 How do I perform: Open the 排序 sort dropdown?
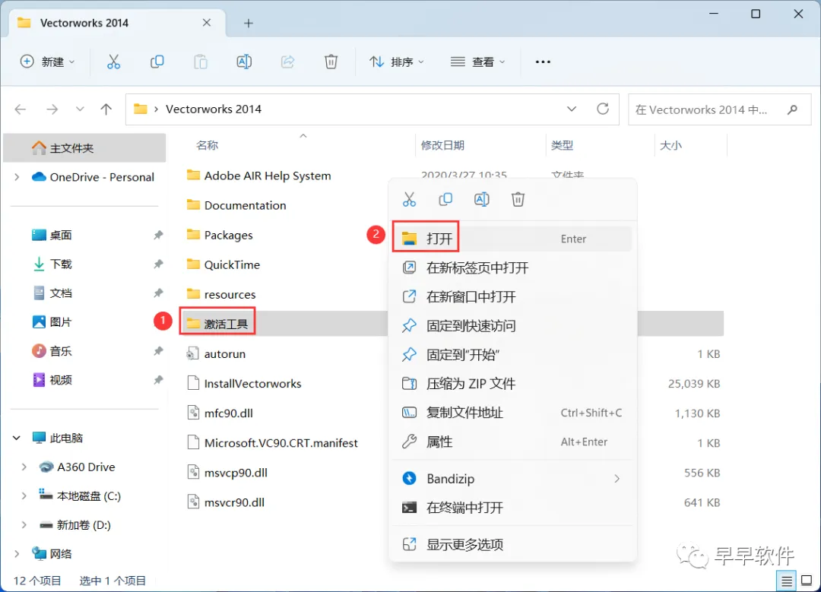tap(396, 62)
